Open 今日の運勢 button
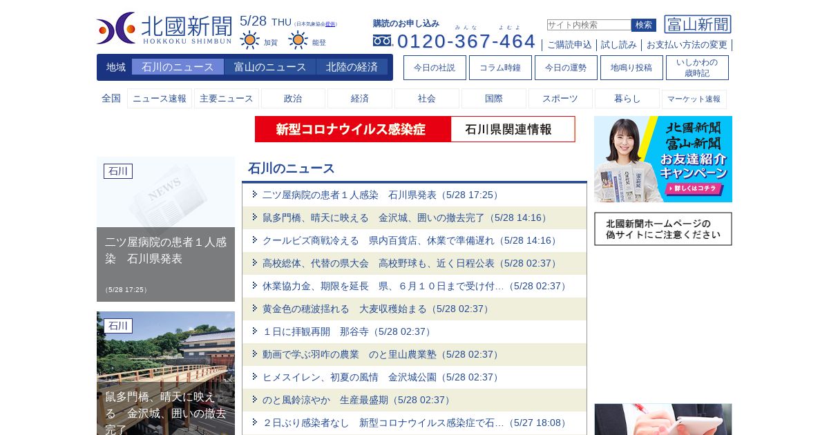The height and width of the screenshot is (435, 829). (x=566, y=68)
